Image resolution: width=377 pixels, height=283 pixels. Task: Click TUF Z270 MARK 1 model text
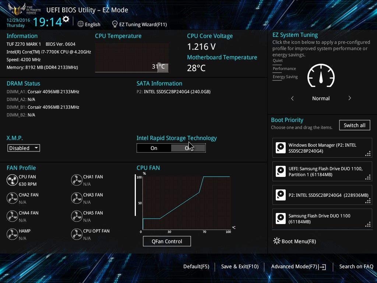[x=24, y=44]
